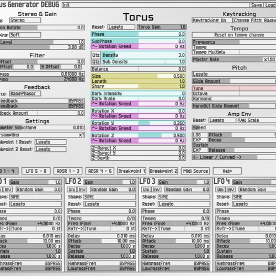Toggle the Qtz button beside Density
Screen dimensions: 276x276
pyautogui.click(x=96, y=55)
